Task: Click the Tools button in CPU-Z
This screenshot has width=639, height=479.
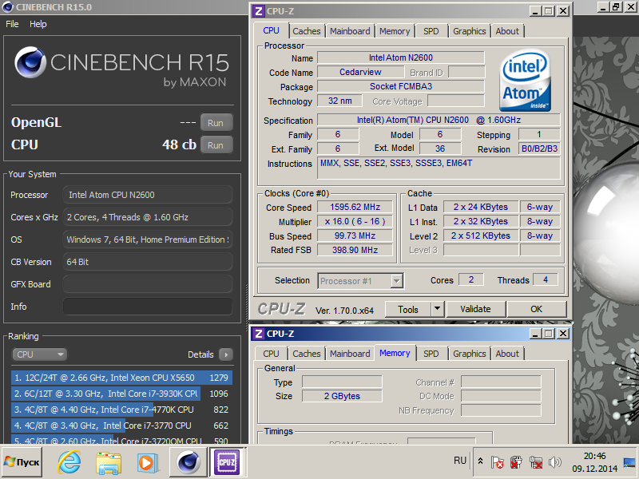Action: pyautogui.click(x=408, y=309)
